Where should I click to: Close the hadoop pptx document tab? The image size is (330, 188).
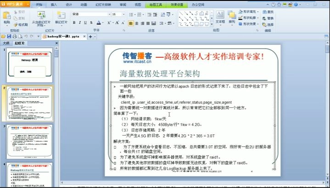click(x=84, y=36)
